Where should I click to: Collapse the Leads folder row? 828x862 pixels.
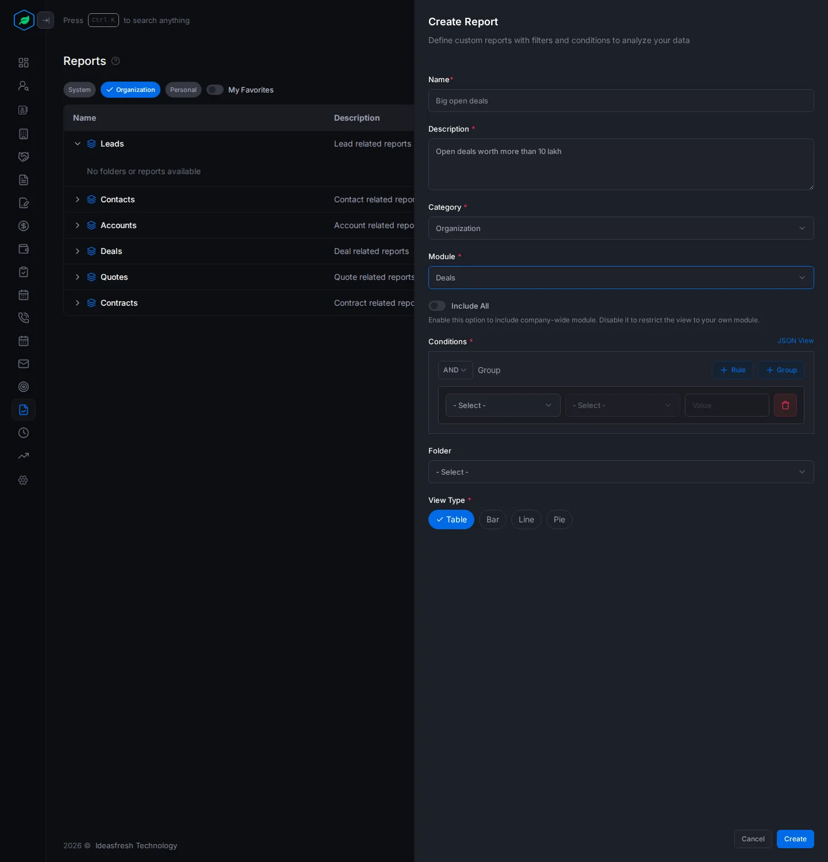pyautogui.click(x=78, y=144)
